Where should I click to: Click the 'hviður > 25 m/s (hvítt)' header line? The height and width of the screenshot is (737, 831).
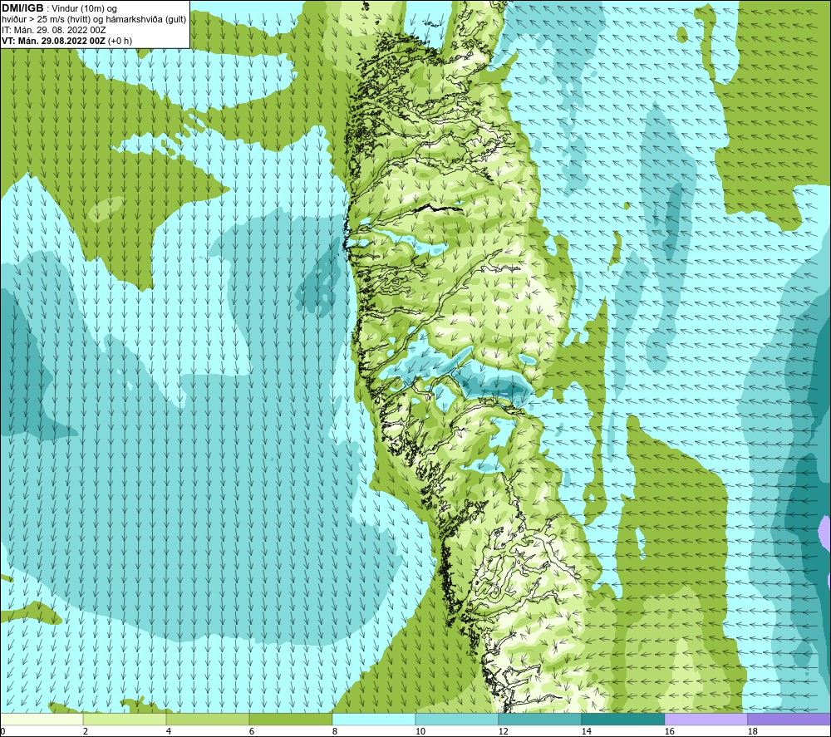pos(94,19)
